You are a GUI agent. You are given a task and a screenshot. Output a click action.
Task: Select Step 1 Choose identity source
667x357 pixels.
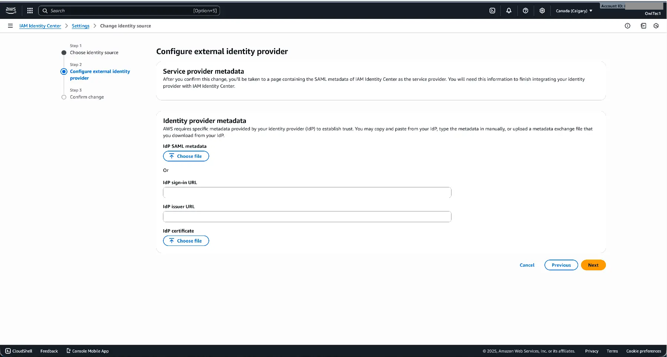(94, 53)
